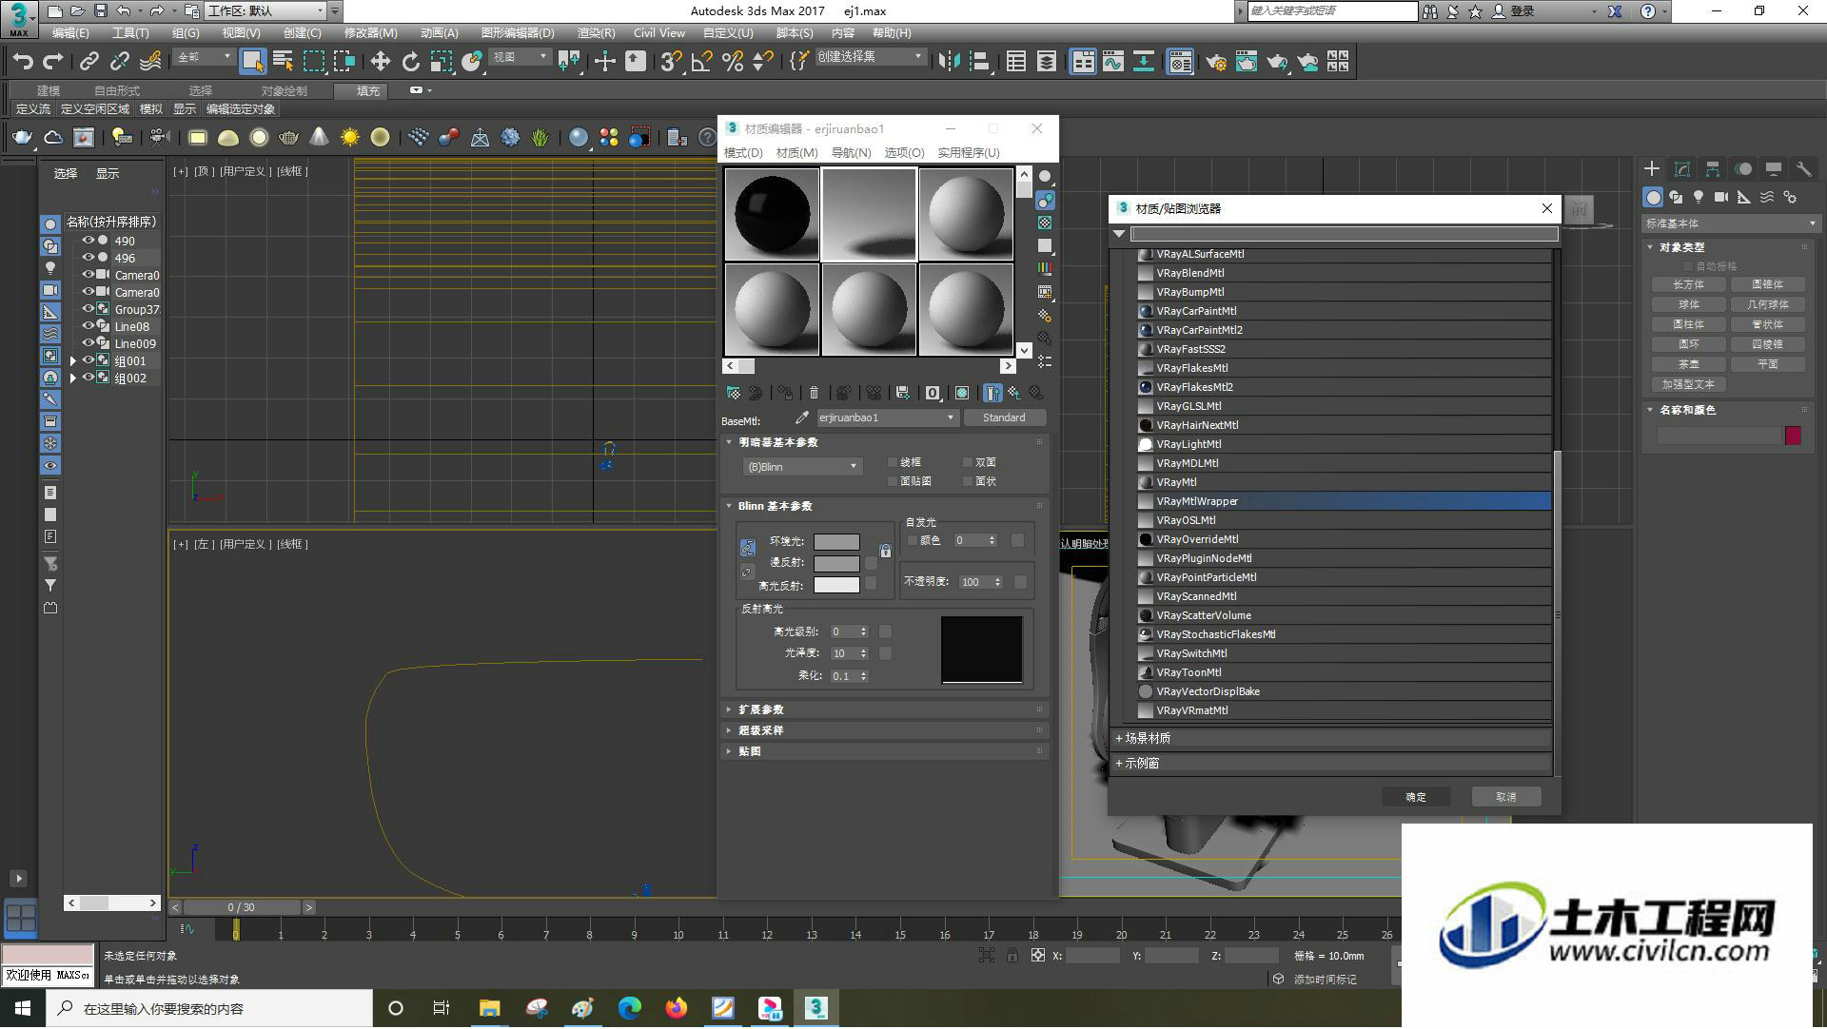This screenshot has width=1827, height=1029.
Task: Open the 编辑(E) main menu
Action: 69,33
